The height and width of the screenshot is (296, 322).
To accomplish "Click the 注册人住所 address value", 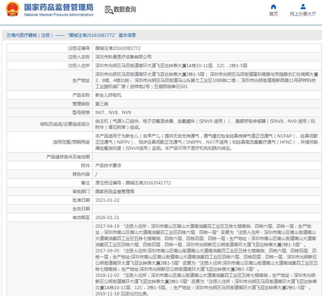I will [x=171, y=66].
